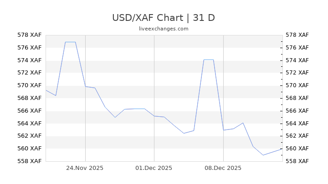Click the line's starting point at left edge
Screen dimensions: 328x184
(x=46, y=90)
